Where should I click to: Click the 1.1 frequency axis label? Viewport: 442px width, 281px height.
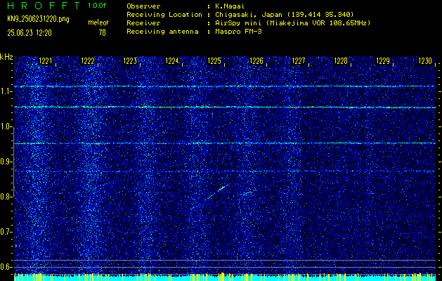[x=6, y=91]
